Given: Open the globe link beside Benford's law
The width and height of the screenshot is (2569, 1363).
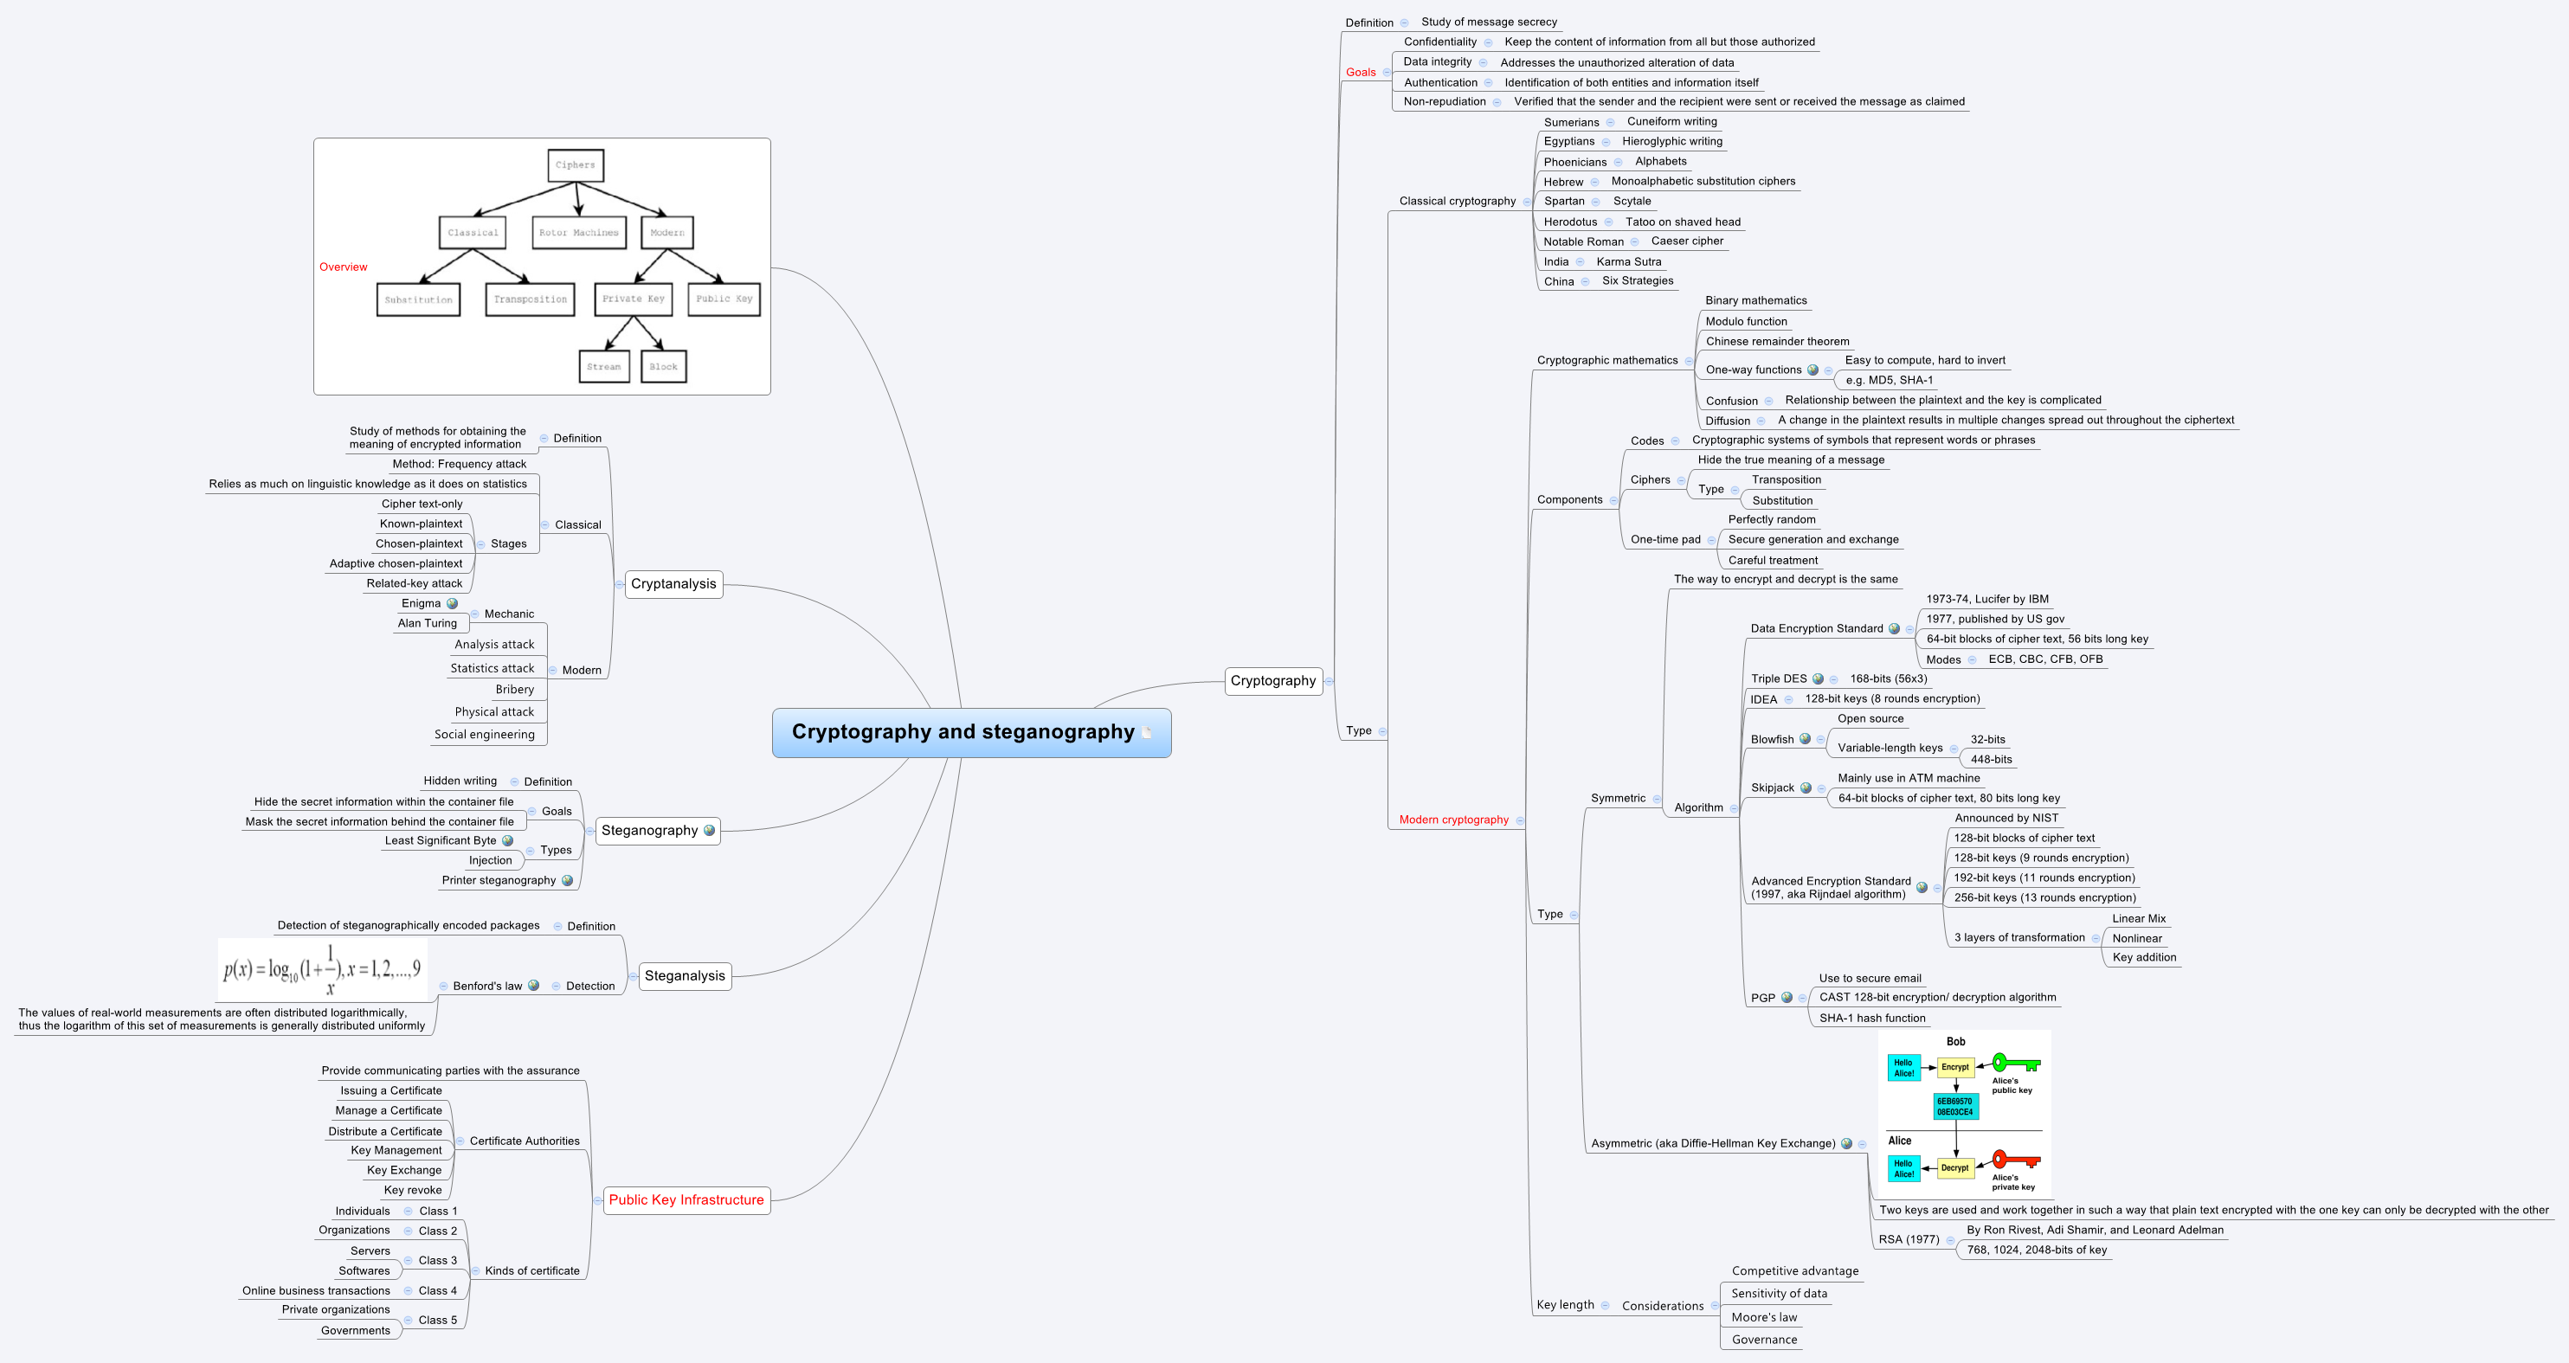Looking at the screenshot, I should pos(533,986).
